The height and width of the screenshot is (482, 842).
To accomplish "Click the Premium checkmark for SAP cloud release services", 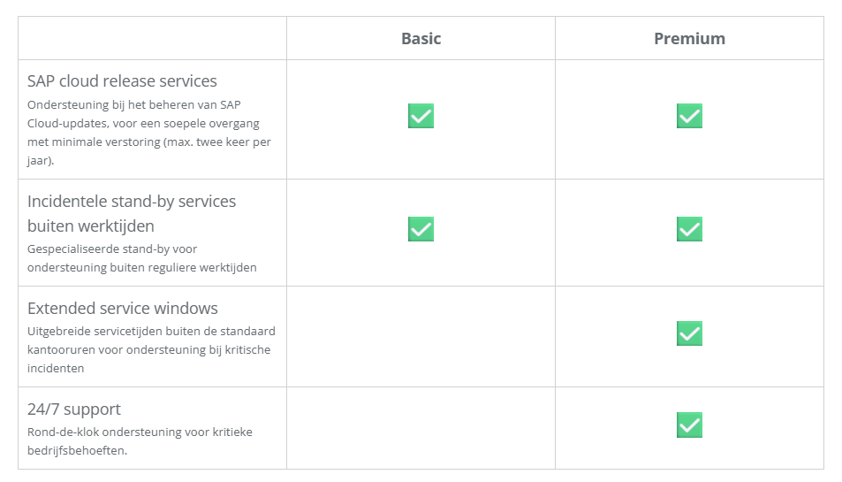I will tap(689, 116).
